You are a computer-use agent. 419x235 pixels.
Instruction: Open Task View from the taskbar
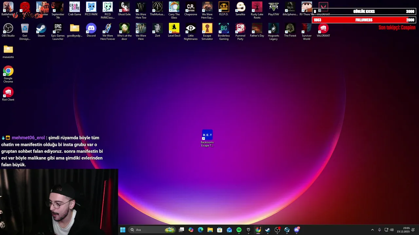pyautogui.click(x=181, y=230)
